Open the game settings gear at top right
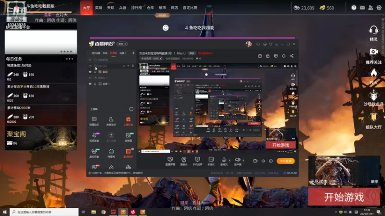The image size is (385, 216). coord(379,8)
